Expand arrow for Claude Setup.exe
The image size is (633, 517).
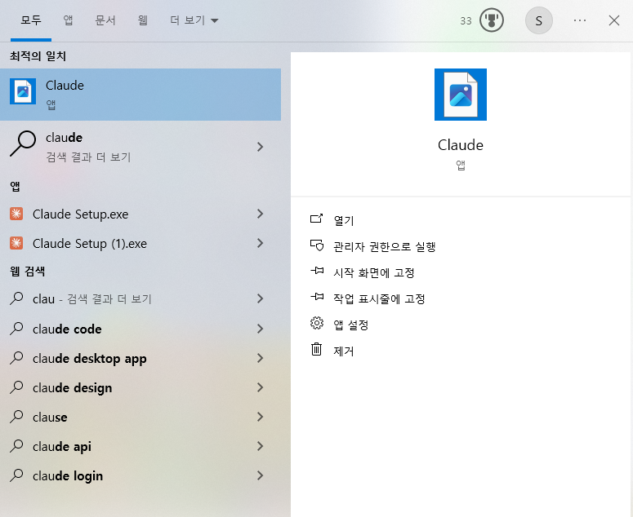pos(261,214)
